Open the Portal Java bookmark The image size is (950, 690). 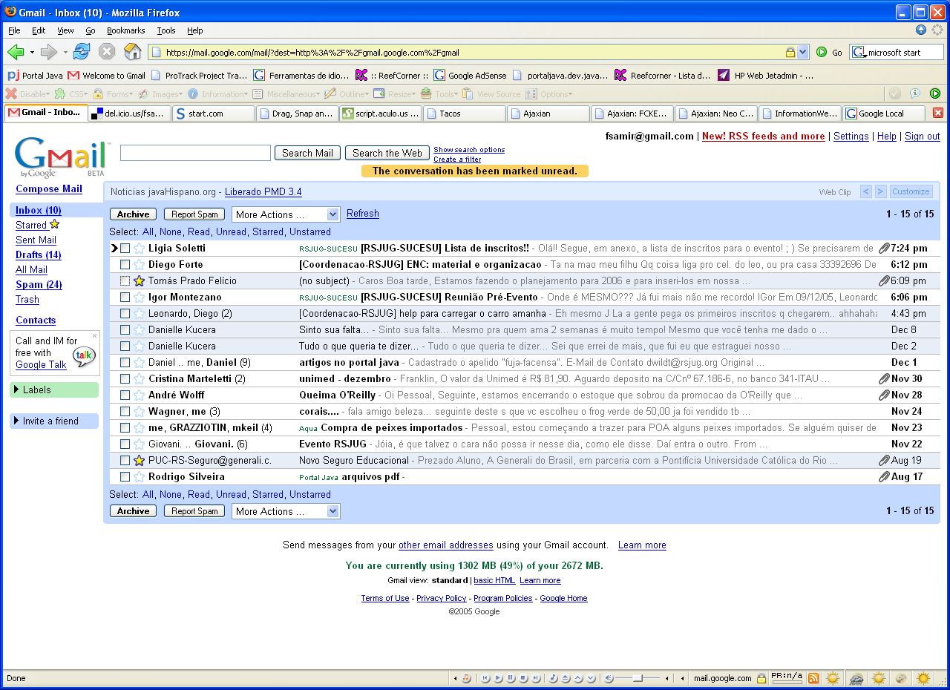tap(35, 75)
